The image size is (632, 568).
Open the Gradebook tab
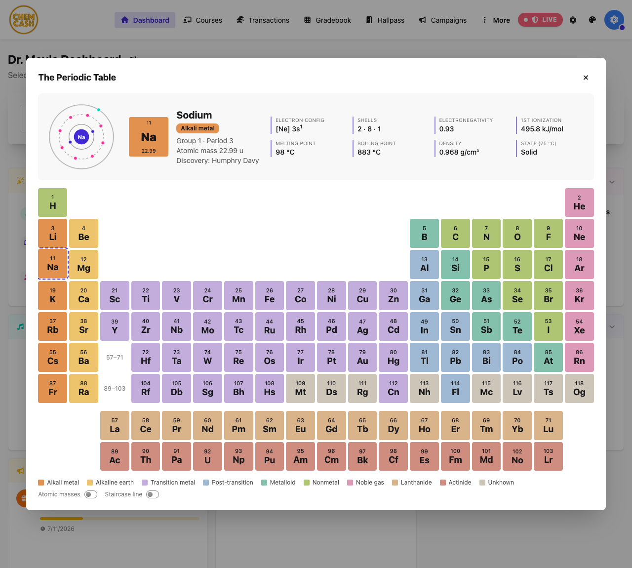click(x=327, y=20)
